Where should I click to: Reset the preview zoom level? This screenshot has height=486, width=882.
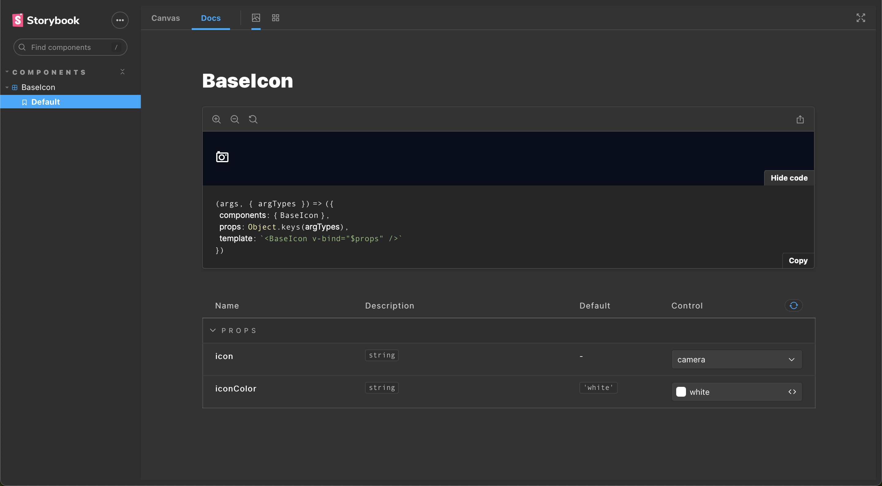[x=253, y=119]
